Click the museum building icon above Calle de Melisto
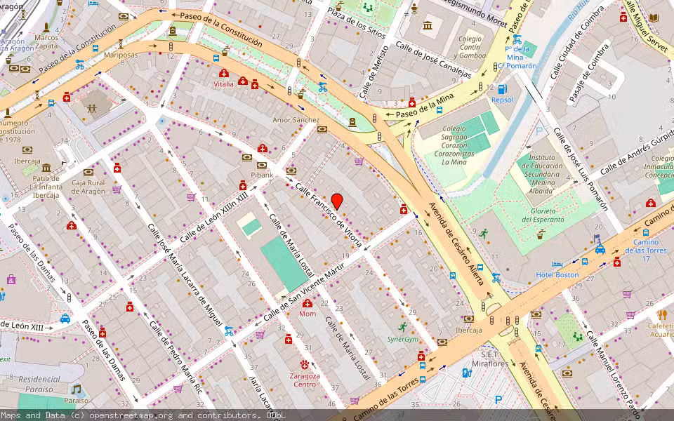 point(428,26)
